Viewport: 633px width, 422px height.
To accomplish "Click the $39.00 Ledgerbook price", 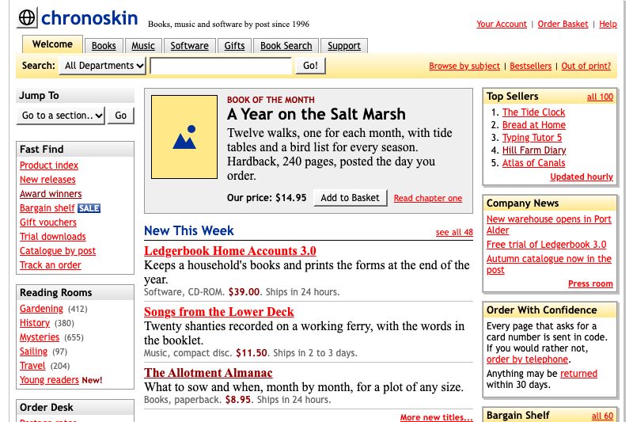I will click(x=244, y=292).
